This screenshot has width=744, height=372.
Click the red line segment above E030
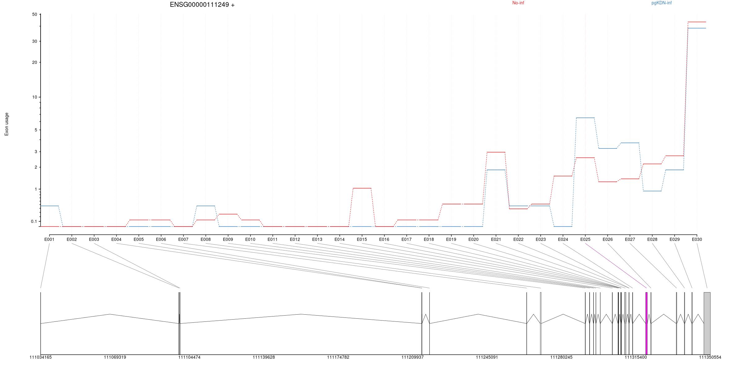(x=697, y=22)
